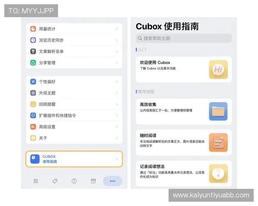Expand the 浏览历史同步 row chevron
Image resolution: width=258 pixels, height=206 pixels.
click(x=117, y=40)
